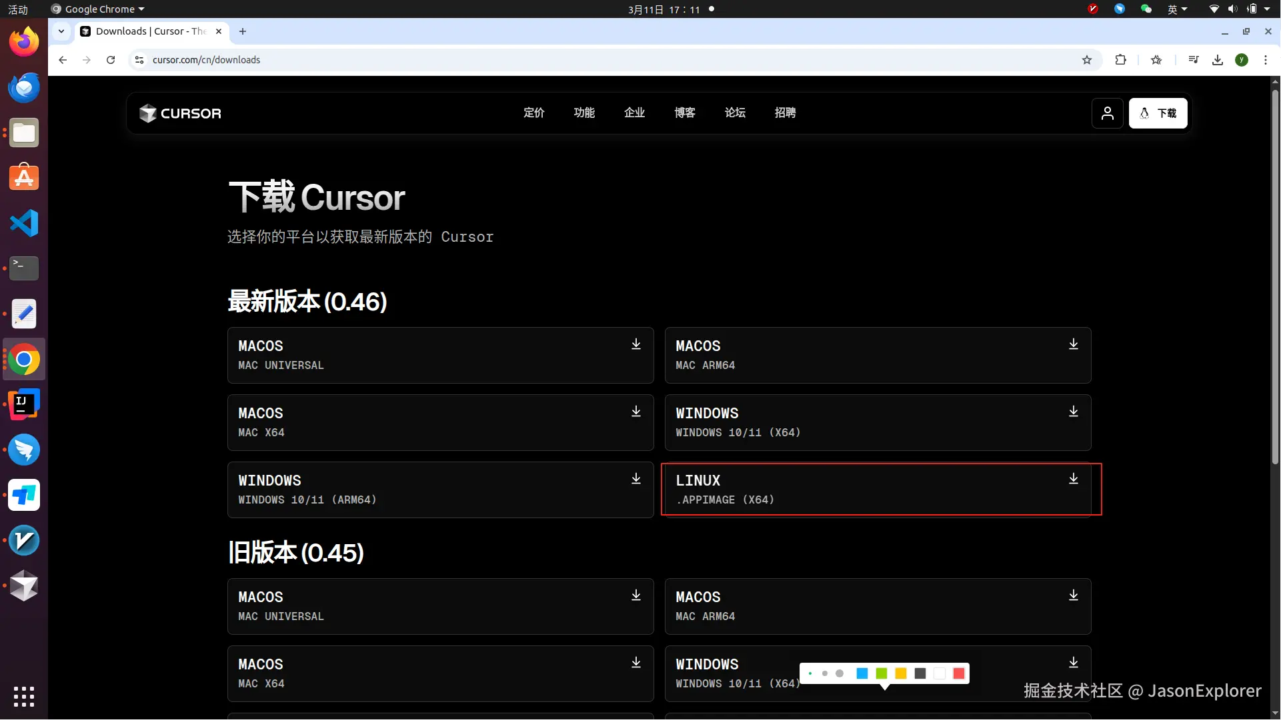Open the Terminal from the dock

[x=23, y=268]
